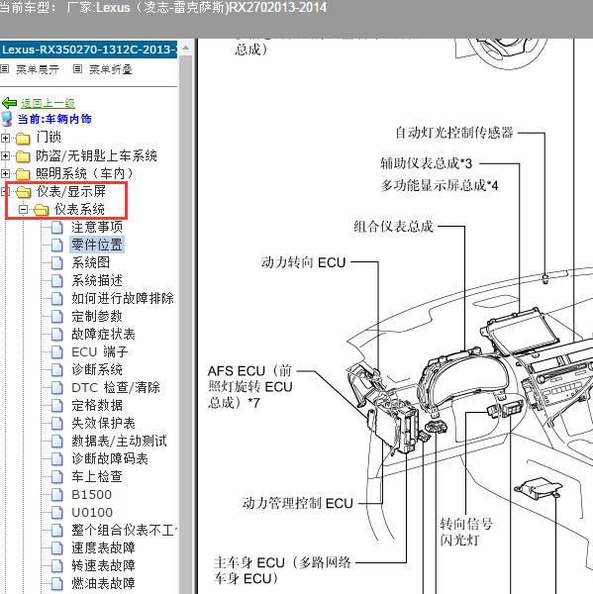Viewport: 593px width, 594px height.
Task: Open the 燃油表故障 document
Action: click(x=103, y=583)
